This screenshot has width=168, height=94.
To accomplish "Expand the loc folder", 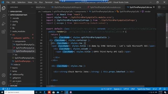I will click(16, 55).
